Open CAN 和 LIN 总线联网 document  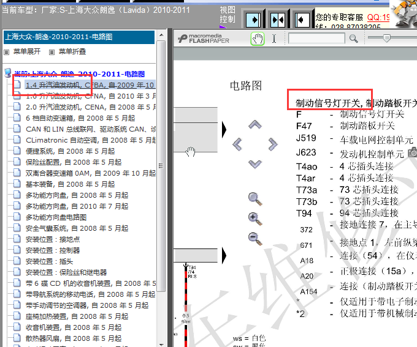point(91,129)
